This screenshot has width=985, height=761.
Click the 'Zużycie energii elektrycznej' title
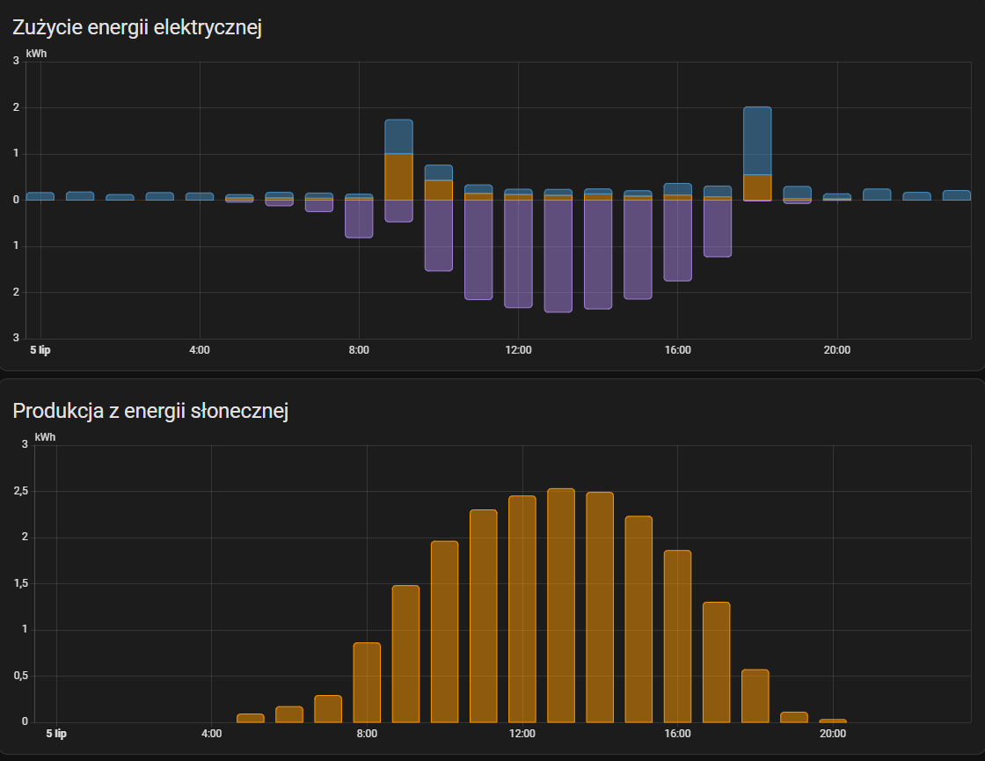pos(137,27)
